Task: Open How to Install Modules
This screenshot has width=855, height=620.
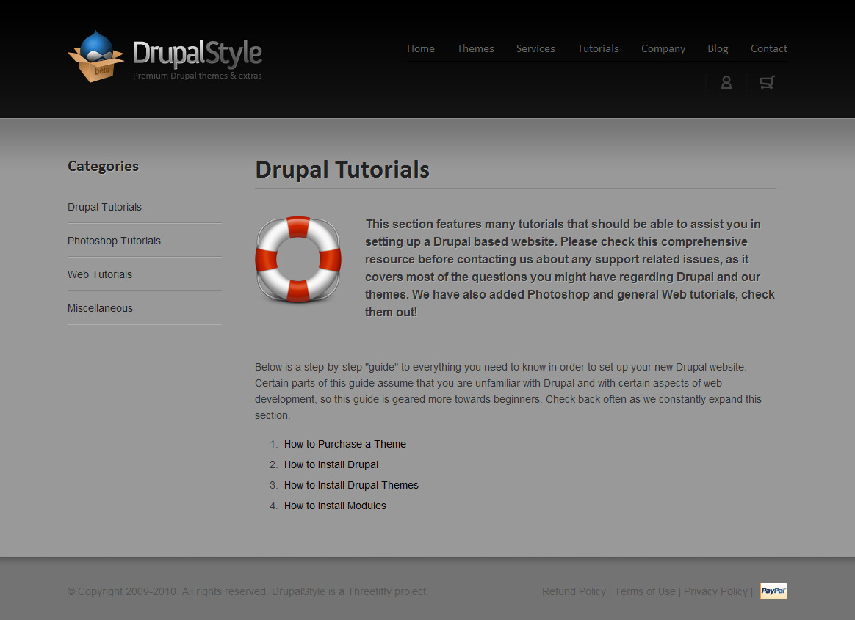Action: pos(335,506)
